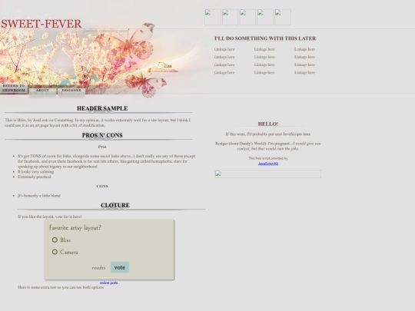Click the Favorite artsy layout? poll question
Viewport: 415px width, 311px height.
pos(75,228)
